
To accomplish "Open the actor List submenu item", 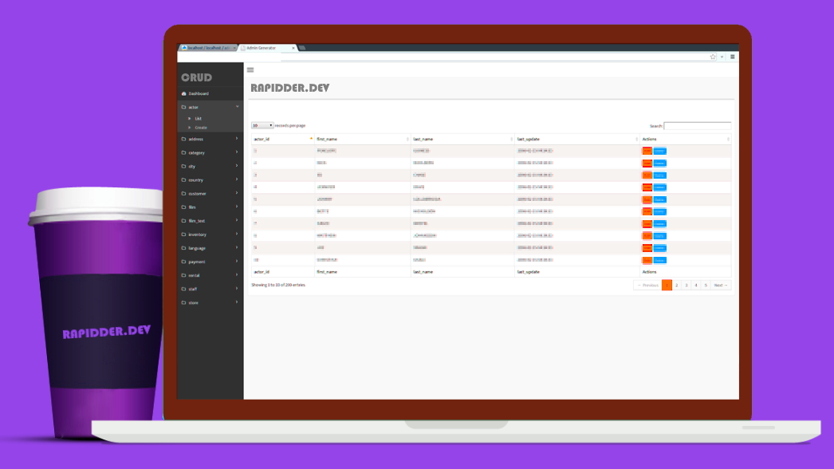I will pyautogui.click(x=198, y=119).
